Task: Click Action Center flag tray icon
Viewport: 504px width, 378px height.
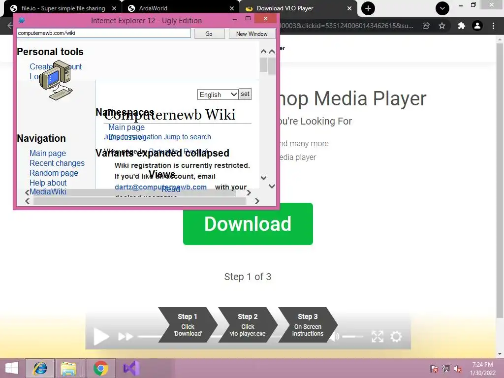Action: (434, 368)
